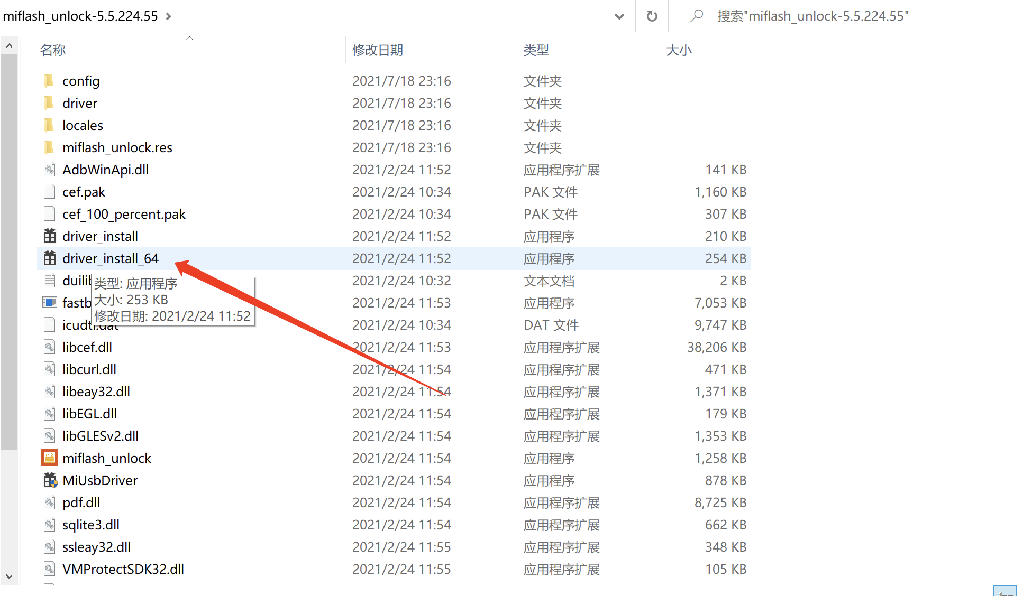
Task: Open the locales folder
Action: pos(83,125)
